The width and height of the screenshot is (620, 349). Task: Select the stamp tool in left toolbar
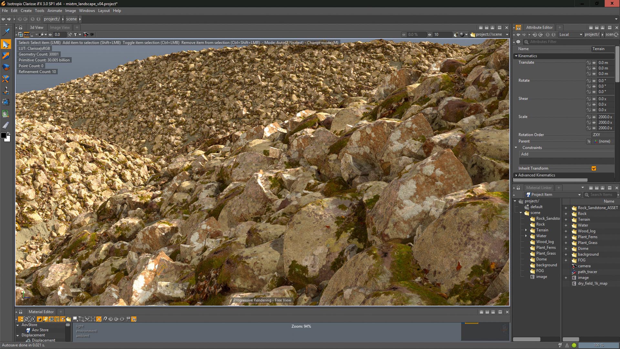click(6, 90)
